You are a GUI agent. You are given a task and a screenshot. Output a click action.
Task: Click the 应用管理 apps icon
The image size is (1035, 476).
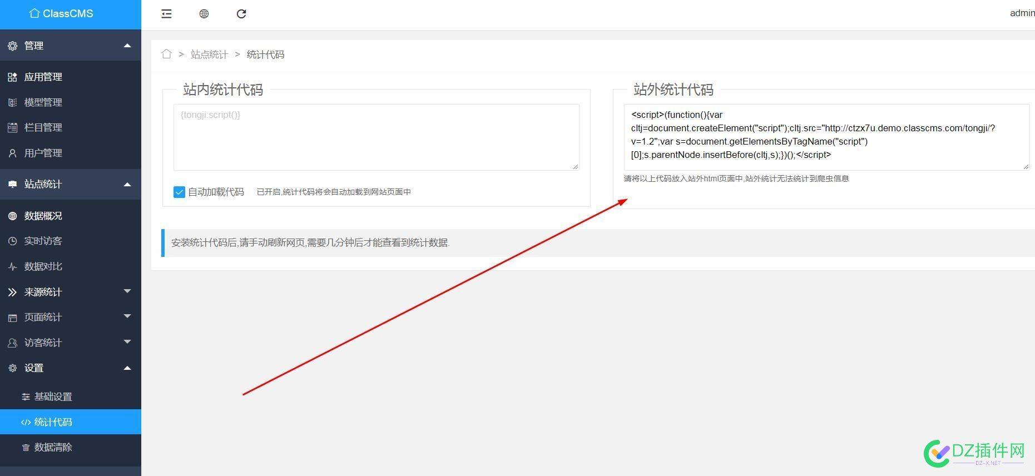click(12, 77)
